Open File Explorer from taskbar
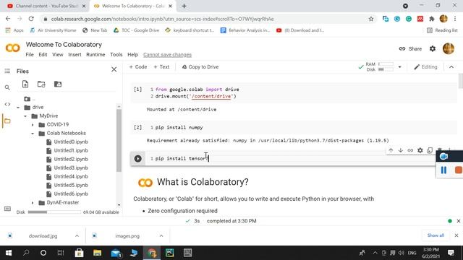The width and height of the screenshot is (463, 260). click(98, 253)
